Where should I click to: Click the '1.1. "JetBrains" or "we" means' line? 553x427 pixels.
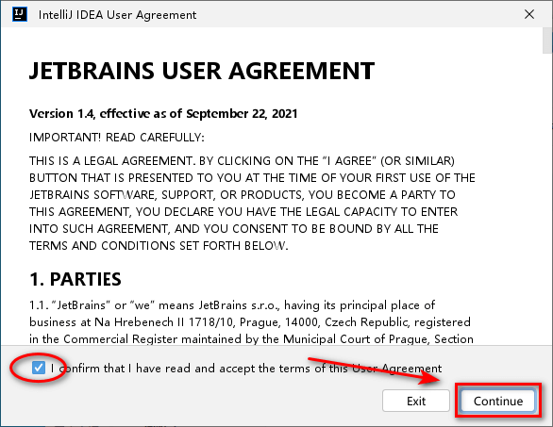click(232, 304)
